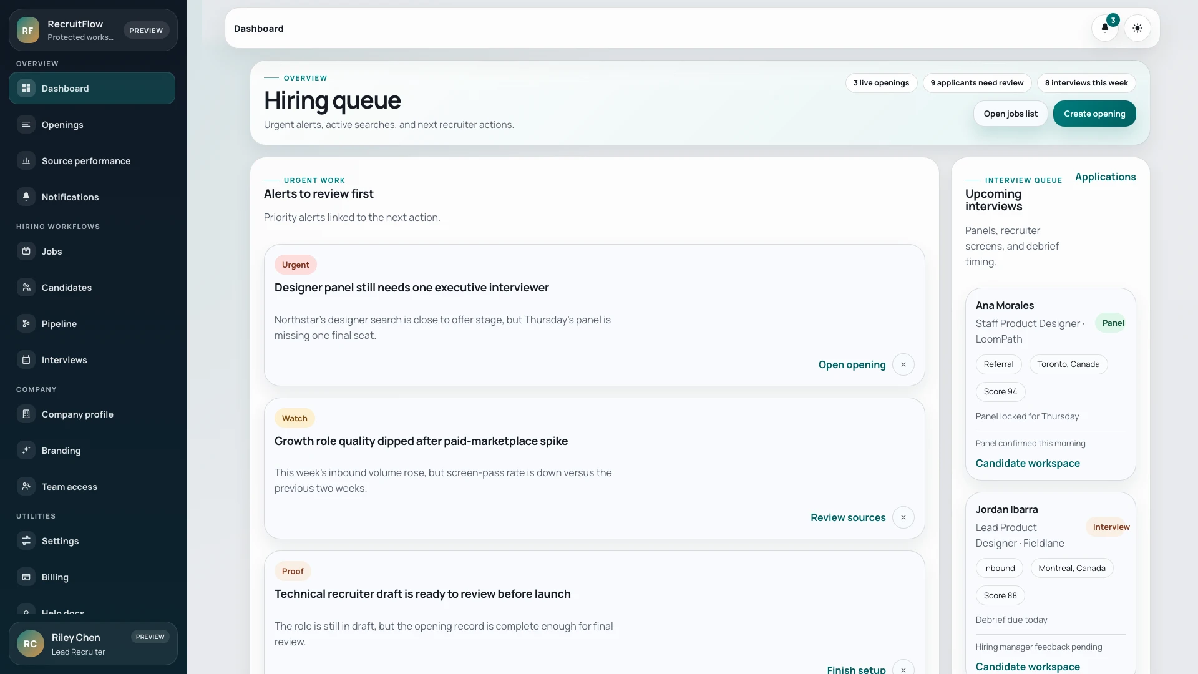Screen dimensions: 1198x674
Task: Click the Inbound chip on Jordan Ibarra card
Action: 999,568
